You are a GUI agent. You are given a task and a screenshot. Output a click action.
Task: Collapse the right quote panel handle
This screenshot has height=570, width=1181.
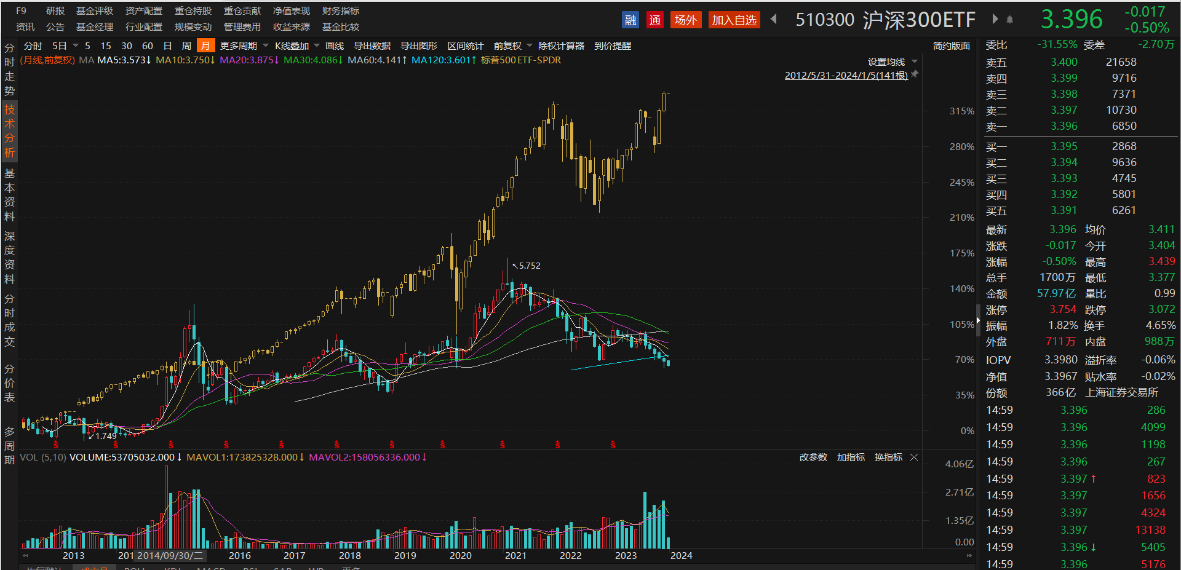(x=978, y=320)
